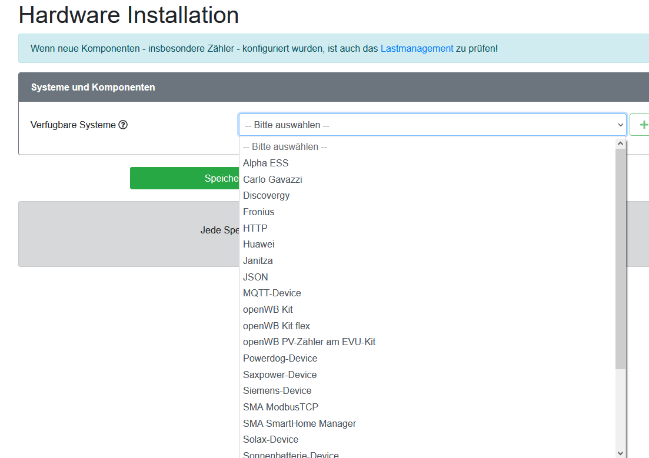Click scroll down arrow in dropdown list
This screenshot has height=458, width=649.
point(620,452)
